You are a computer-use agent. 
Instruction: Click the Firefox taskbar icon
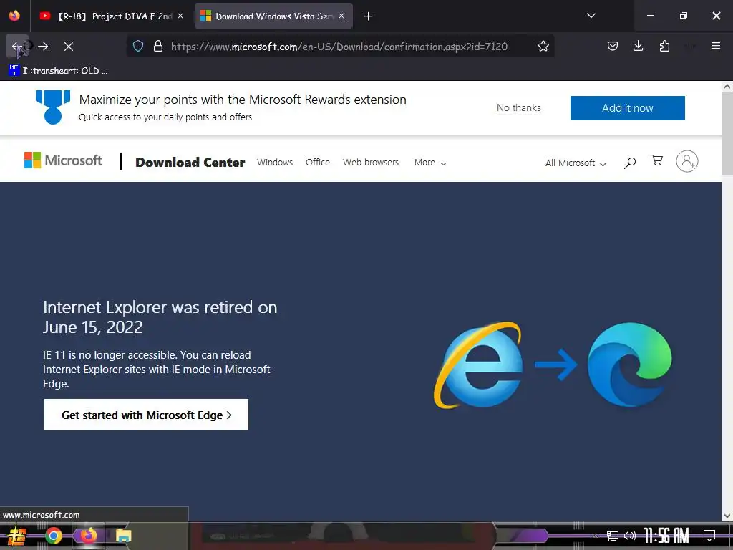88,535
